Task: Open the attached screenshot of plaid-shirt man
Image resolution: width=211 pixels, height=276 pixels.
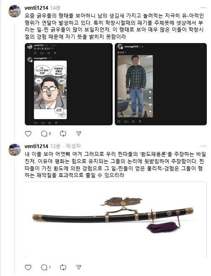Action: (161, 84)
